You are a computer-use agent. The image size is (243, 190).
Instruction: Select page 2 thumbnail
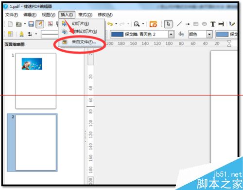click(x=36, y=142)
